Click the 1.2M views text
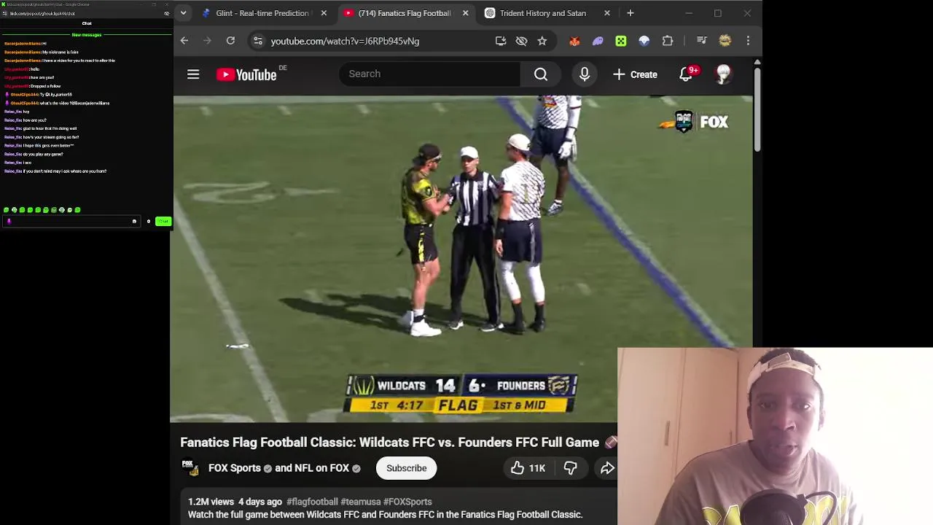 (211, 502)
